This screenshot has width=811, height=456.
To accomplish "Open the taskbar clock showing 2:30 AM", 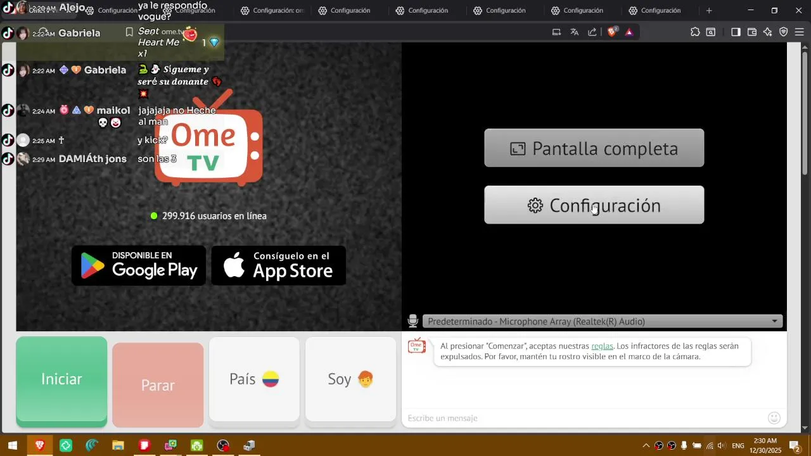I will [765, 446].
